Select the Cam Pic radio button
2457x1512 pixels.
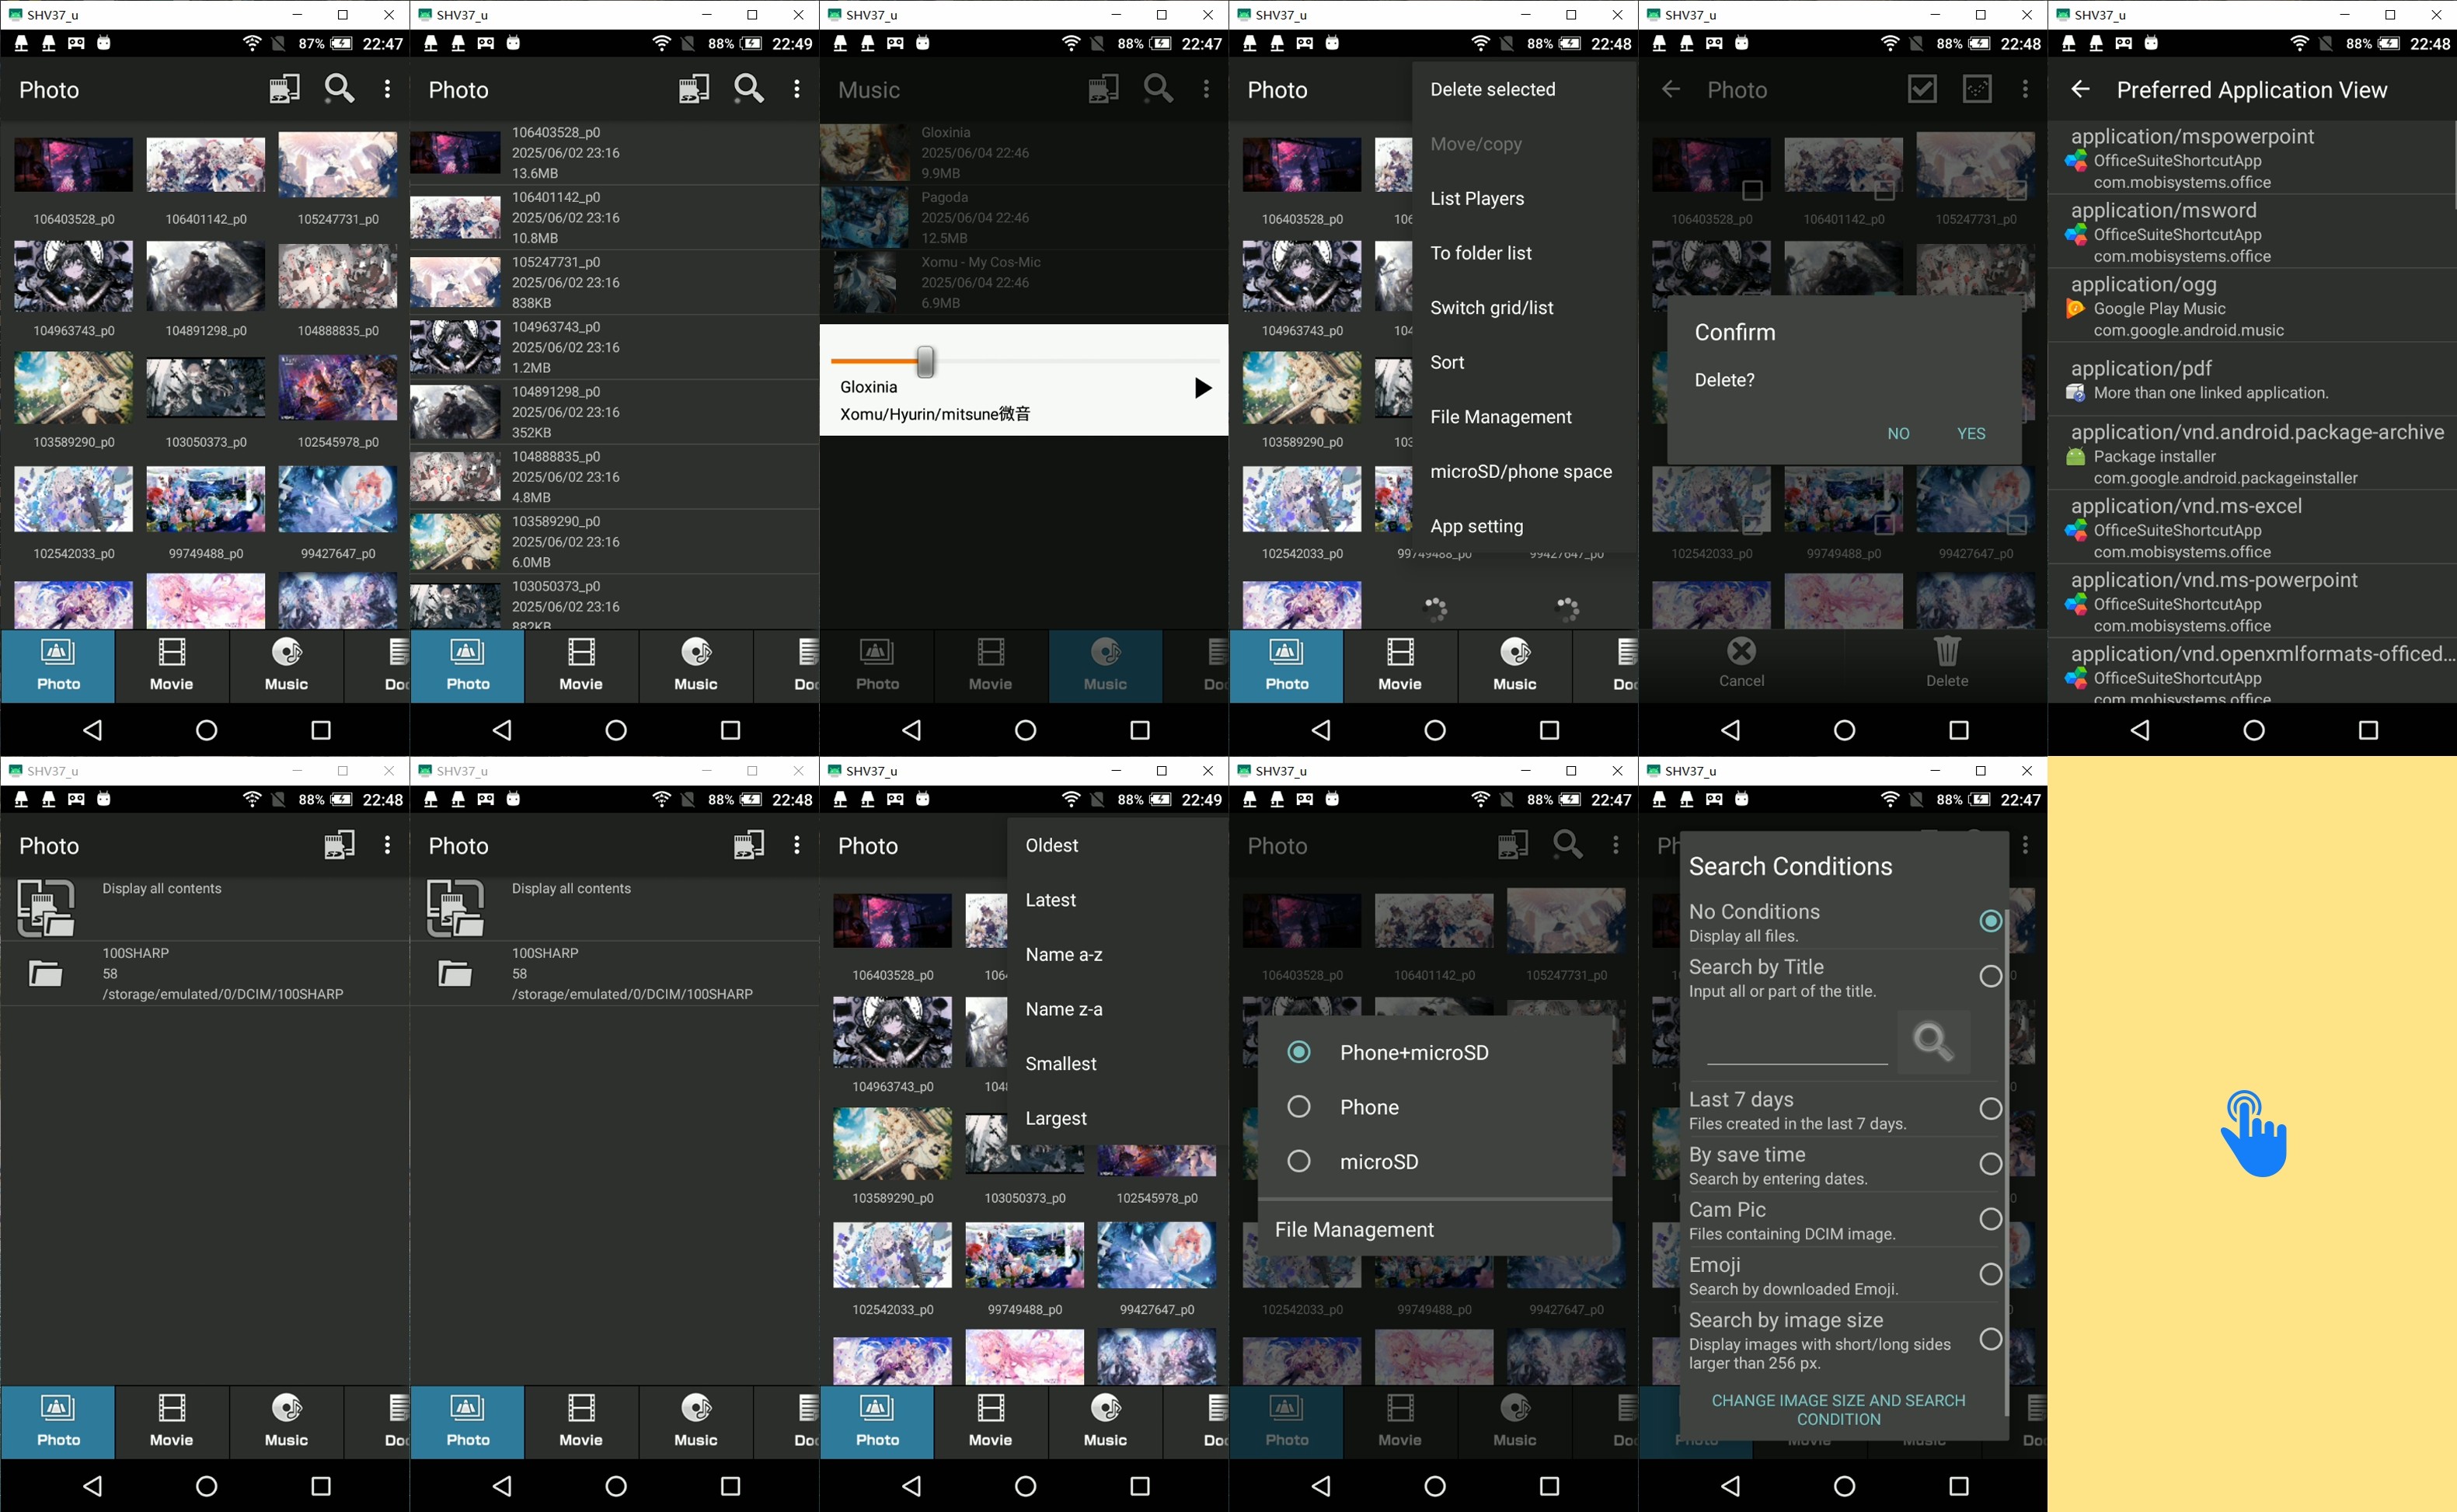[x=1990, y=1219]
